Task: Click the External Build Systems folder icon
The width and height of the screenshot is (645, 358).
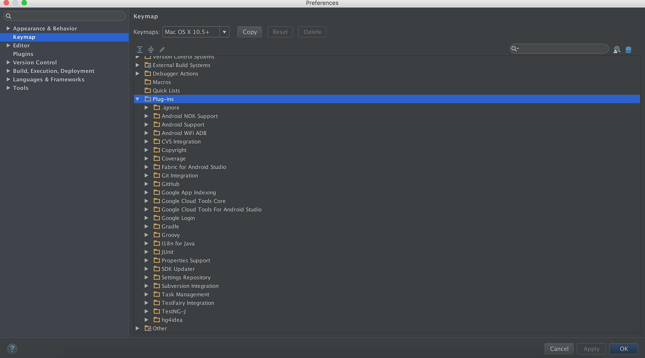Action: (148, 65)
